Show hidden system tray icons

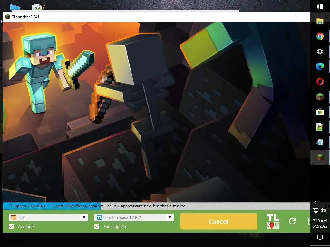(x=315, y=203)
